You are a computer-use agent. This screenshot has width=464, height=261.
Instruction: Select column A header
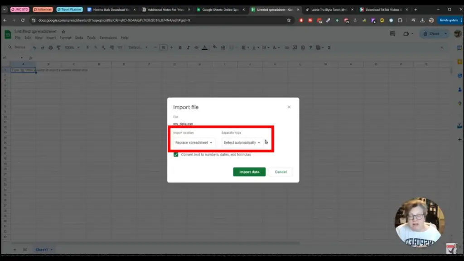coord(24,64)
